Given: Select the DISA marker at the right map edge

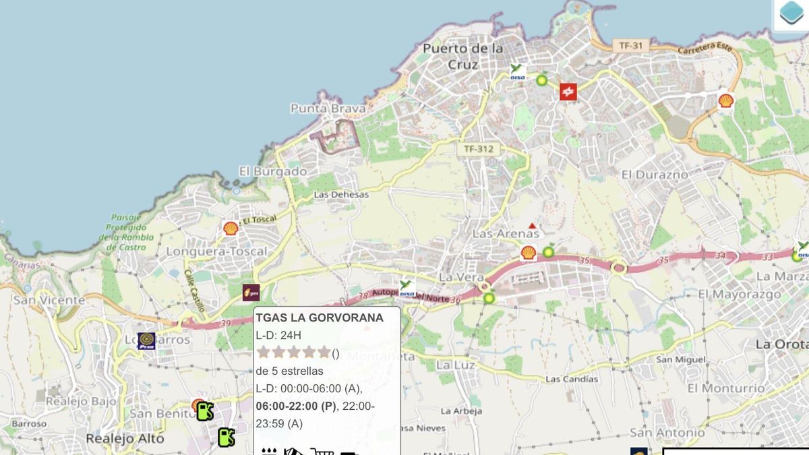Looking at the screenshot, I should [801, 253].
